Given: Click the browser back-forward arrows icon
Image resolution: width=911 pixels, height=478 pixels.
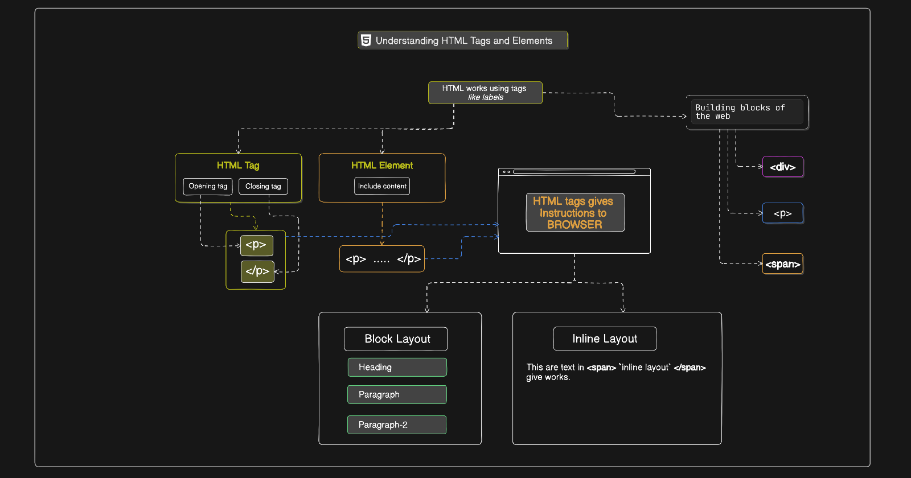Looking at the screenshot, I should [x=506, y=171].
